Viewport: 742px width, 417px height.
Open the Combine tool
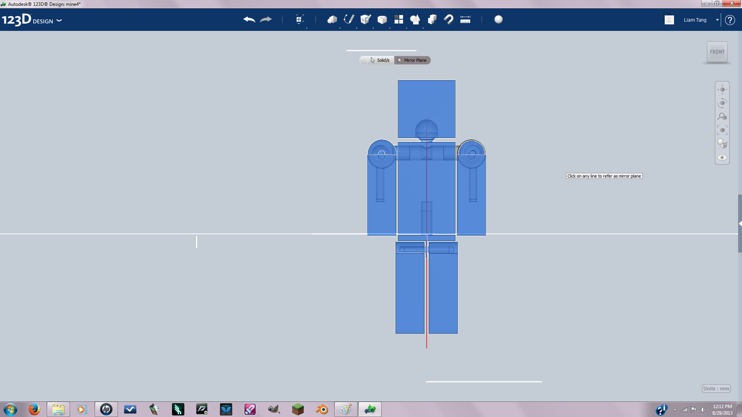432,19
